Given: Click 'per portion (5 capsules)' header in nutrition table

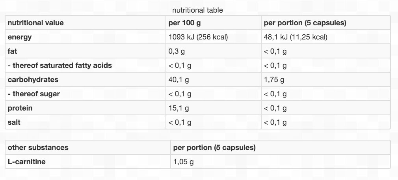Looking at the screenshot, I should (305, 23).
